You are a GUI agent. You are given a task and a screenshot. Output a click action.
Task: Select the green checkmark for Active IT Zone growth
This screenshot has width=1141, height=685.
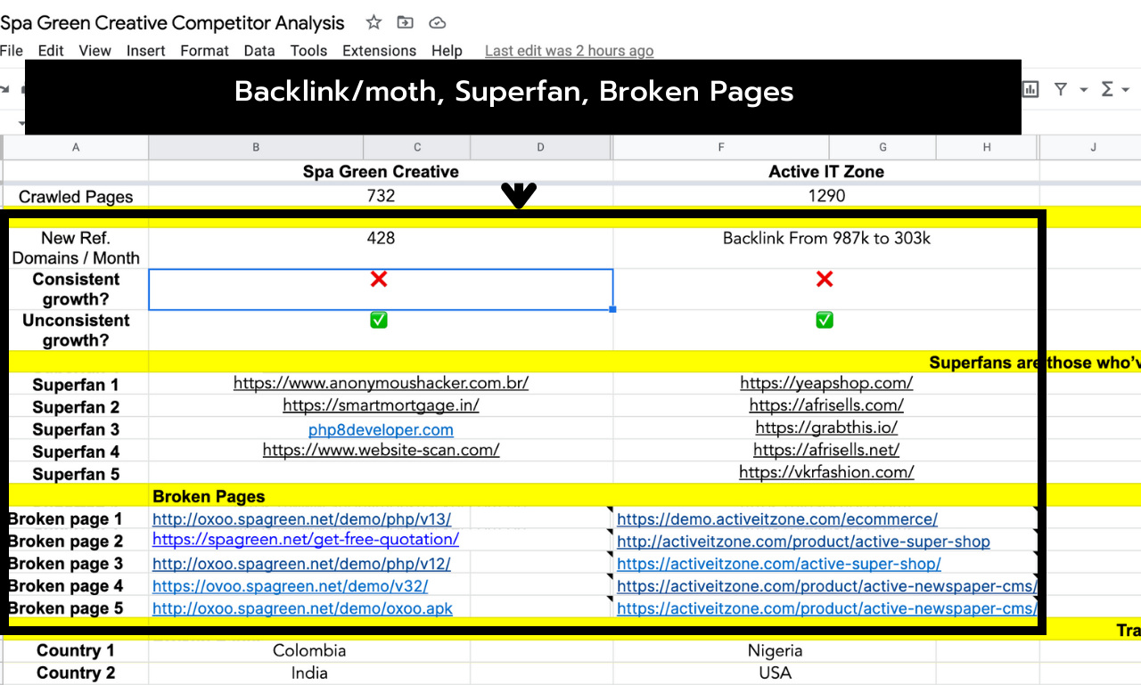tap(825, 319)
